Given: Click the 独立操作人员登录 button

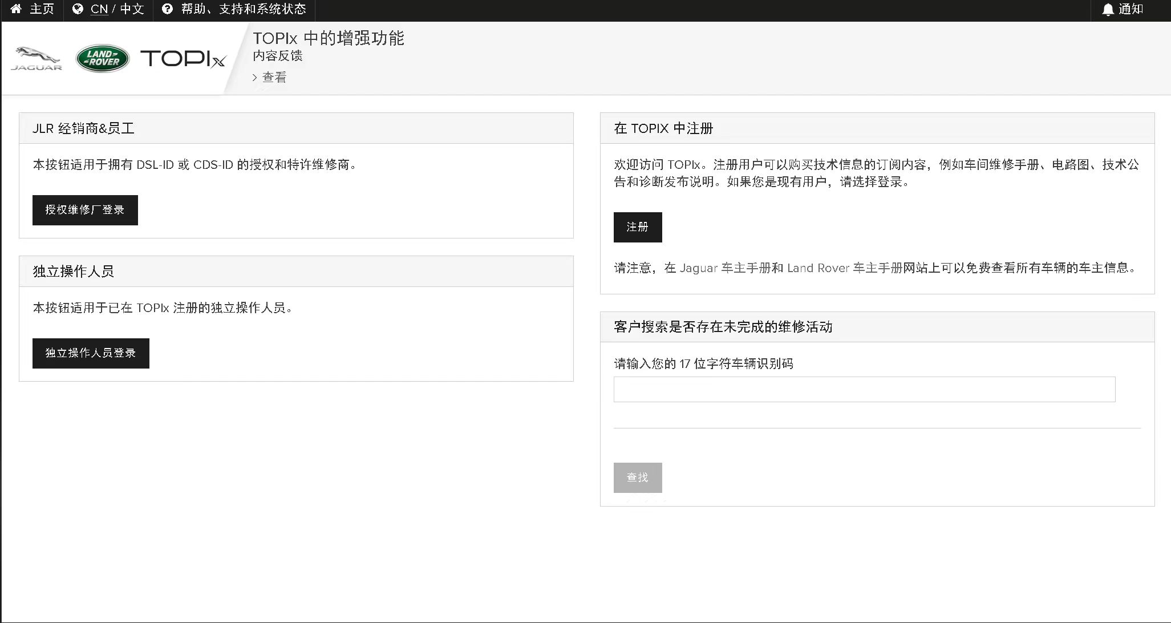Looking at the screenshot, I should point(91,353).
